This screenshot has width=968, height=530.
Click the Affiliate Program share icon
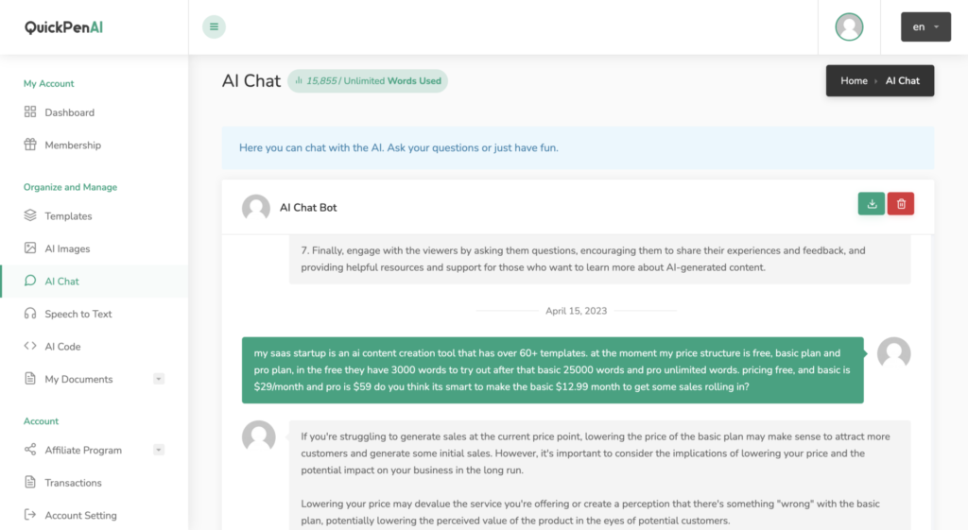[30, 451]
